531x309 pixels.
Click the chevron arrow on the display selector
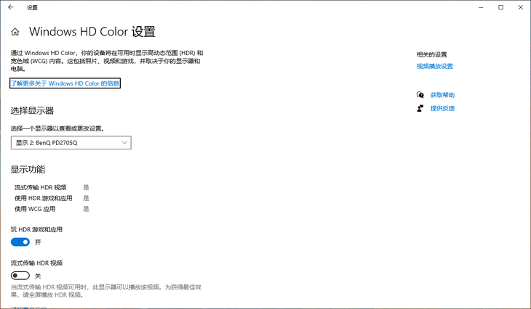(x=124, y=143)
